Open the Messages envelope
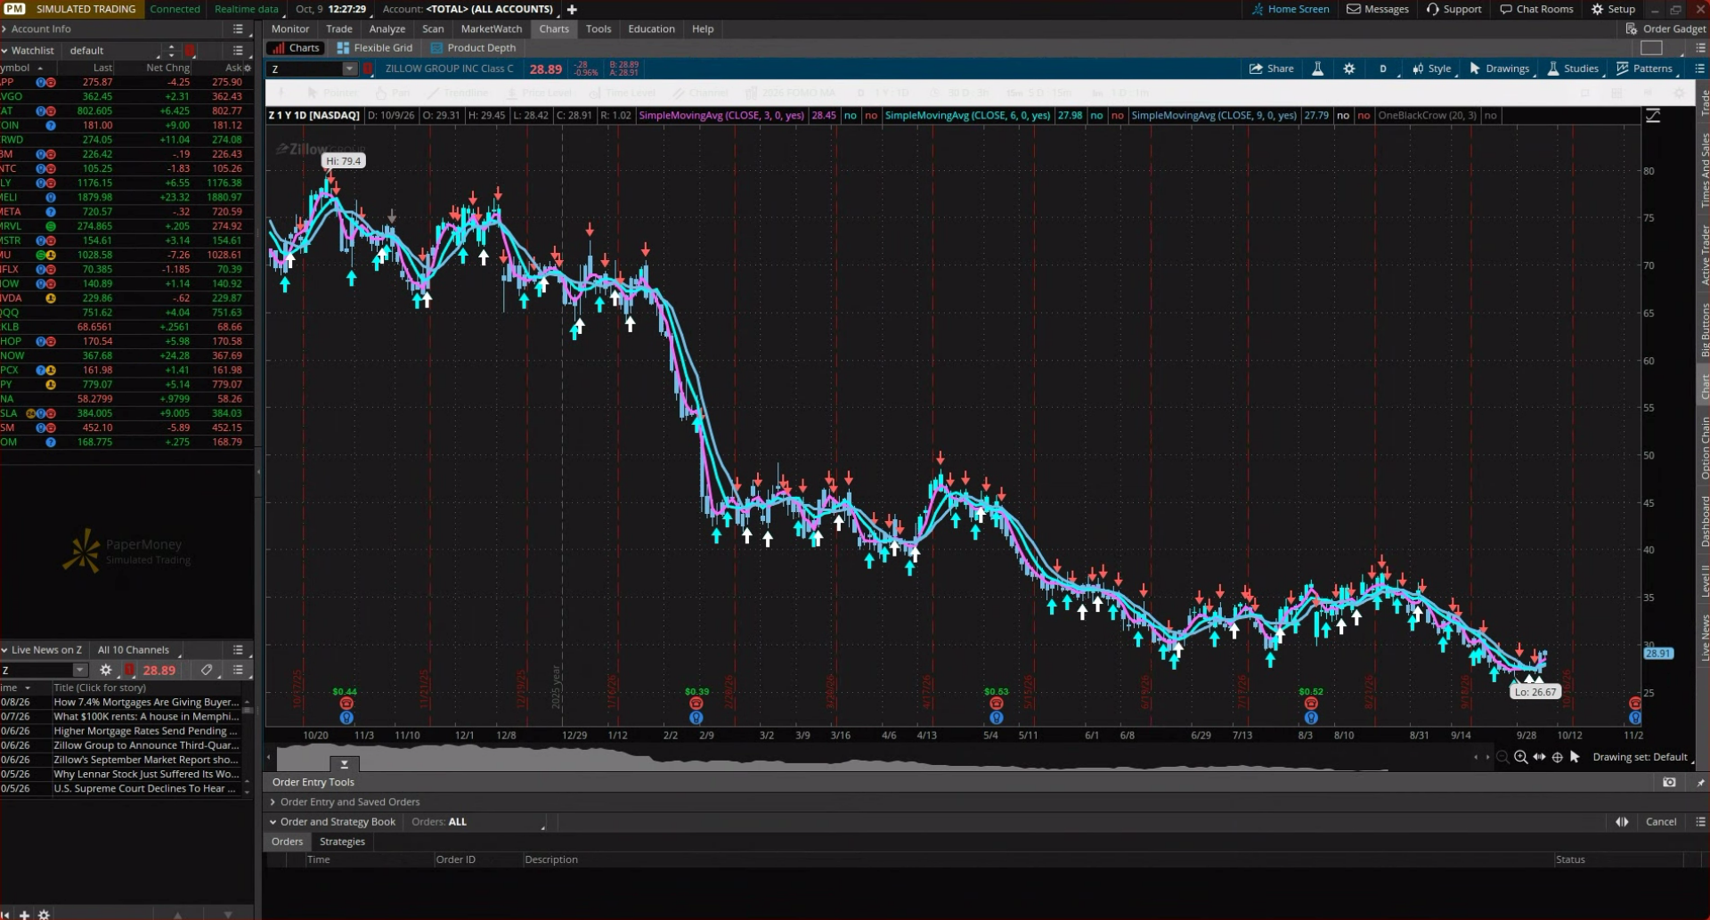The image size is (1710, 920). (1378, 9)
